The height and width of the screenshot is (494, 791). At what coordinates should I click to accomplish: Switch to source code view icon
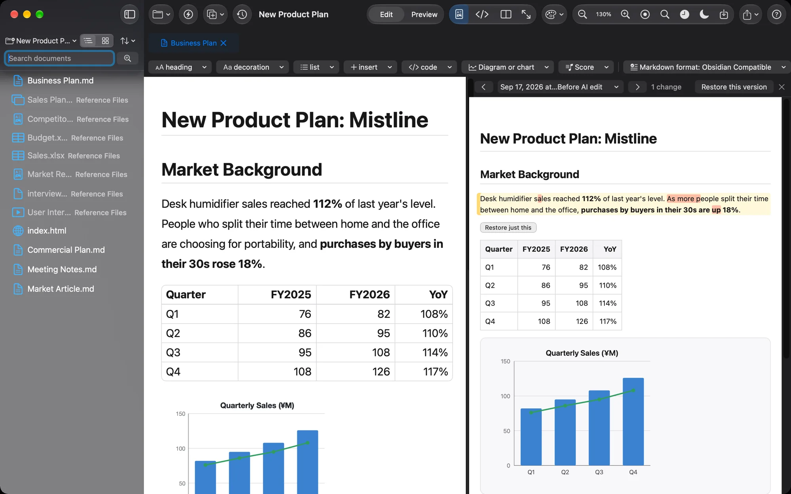click(x=482, y=15)
